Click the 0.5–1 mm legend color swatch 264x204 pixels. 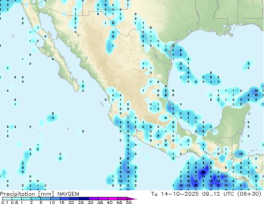coord(17,199)
